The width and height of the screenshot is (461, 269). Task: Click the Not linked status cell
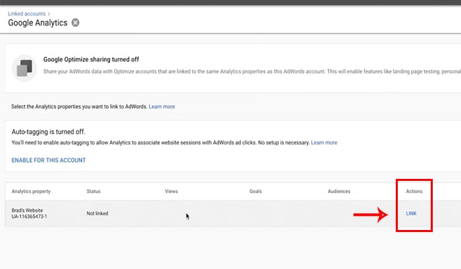point(97,213)
